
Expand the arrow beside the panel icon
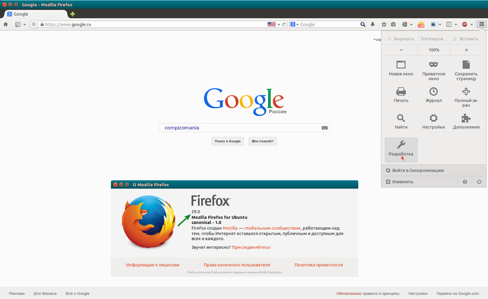tap(24, 25)
